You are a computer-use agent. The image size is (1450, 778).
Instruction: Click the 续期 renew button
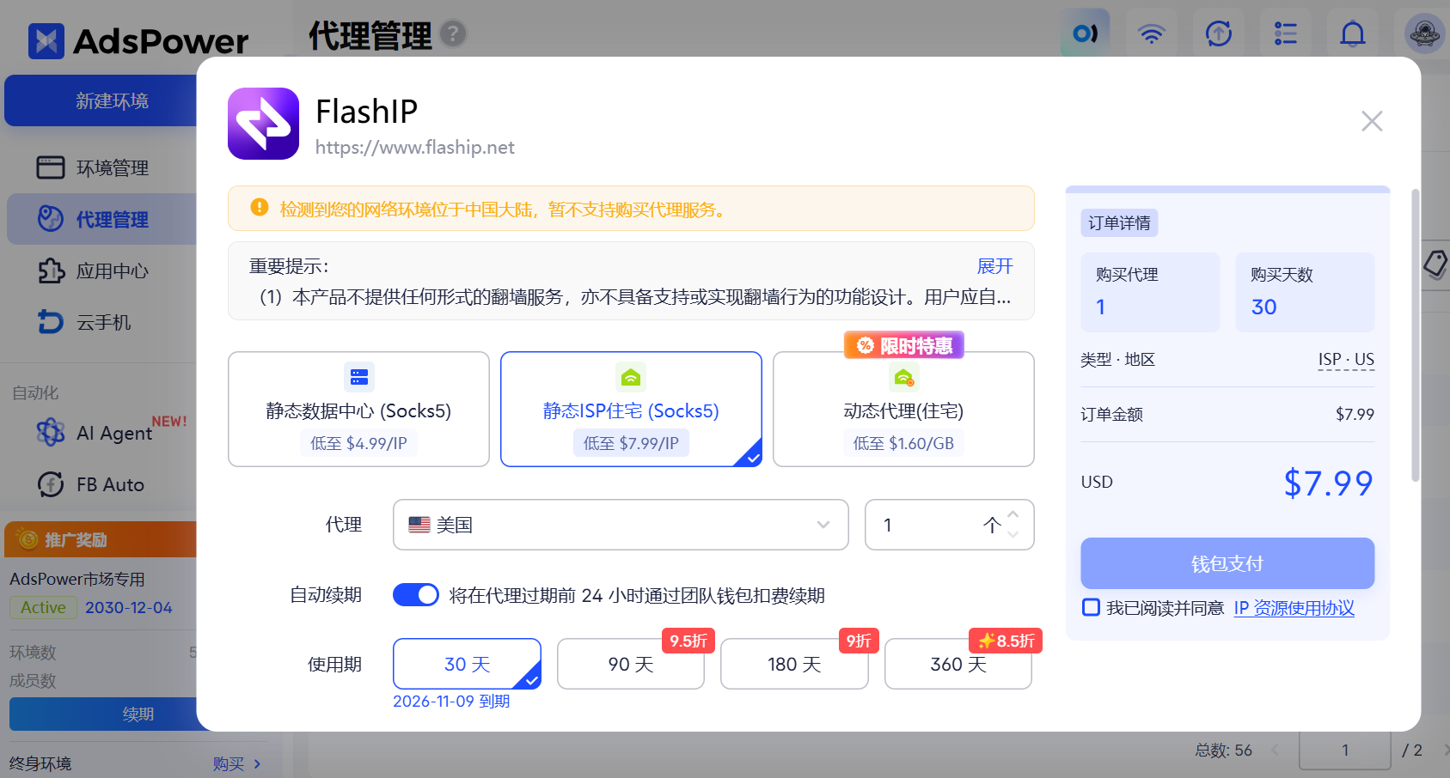click(104, 714)
